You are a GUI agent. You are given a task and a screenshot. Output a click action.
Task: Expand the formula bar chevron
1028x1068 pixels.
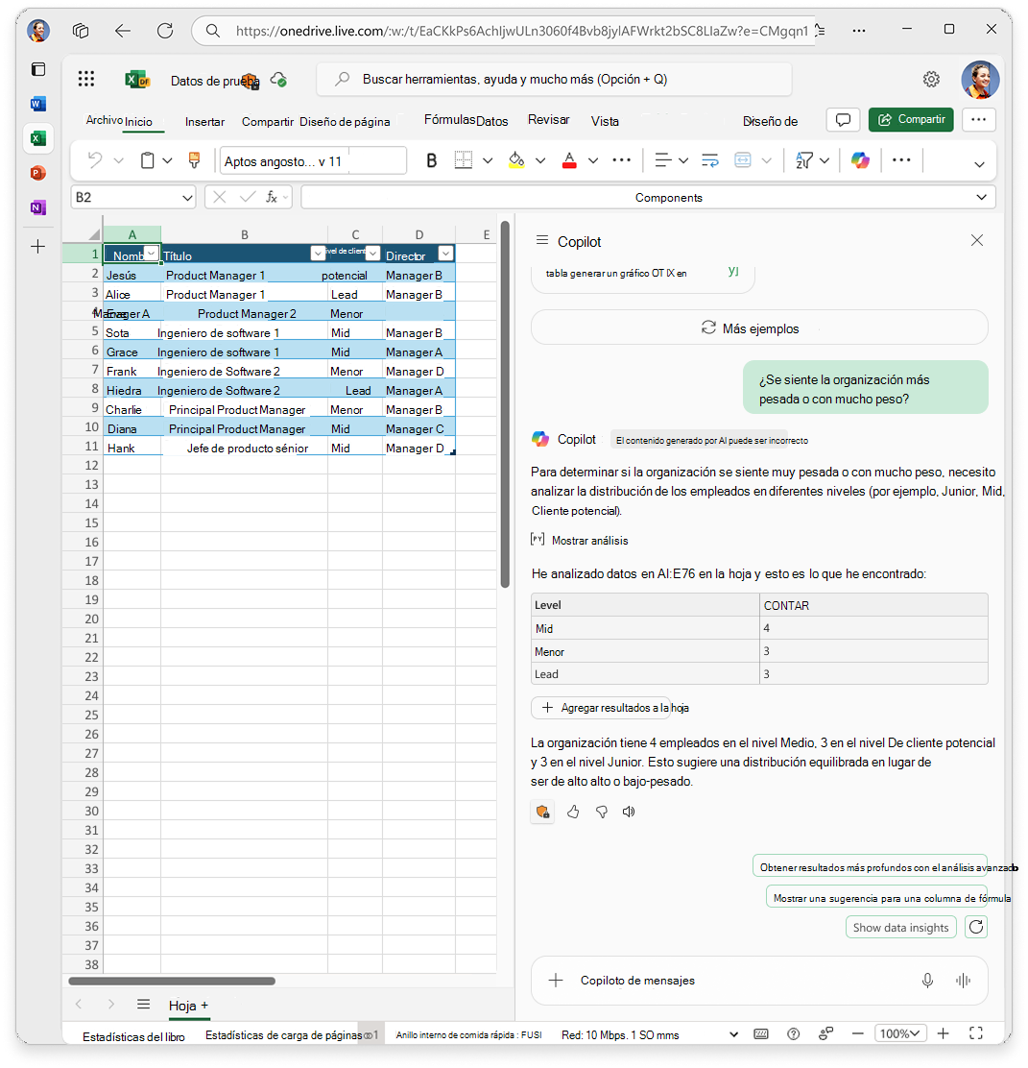coord(981,198)
